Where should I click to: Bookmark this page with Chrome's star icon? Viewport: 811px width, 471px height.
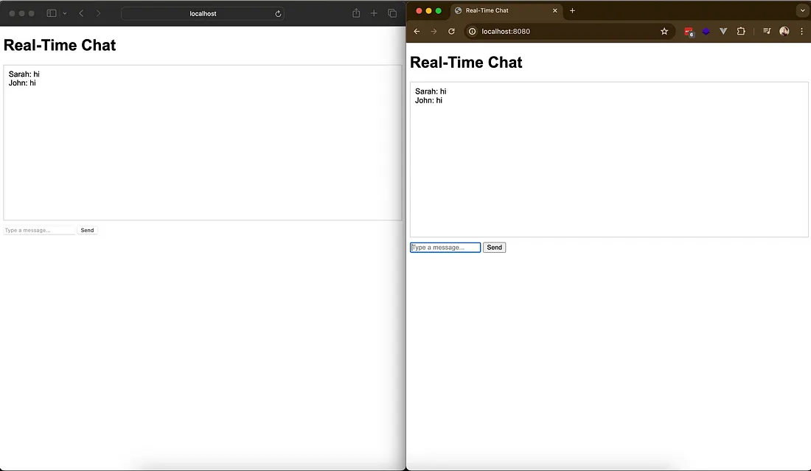pos(664,32)
